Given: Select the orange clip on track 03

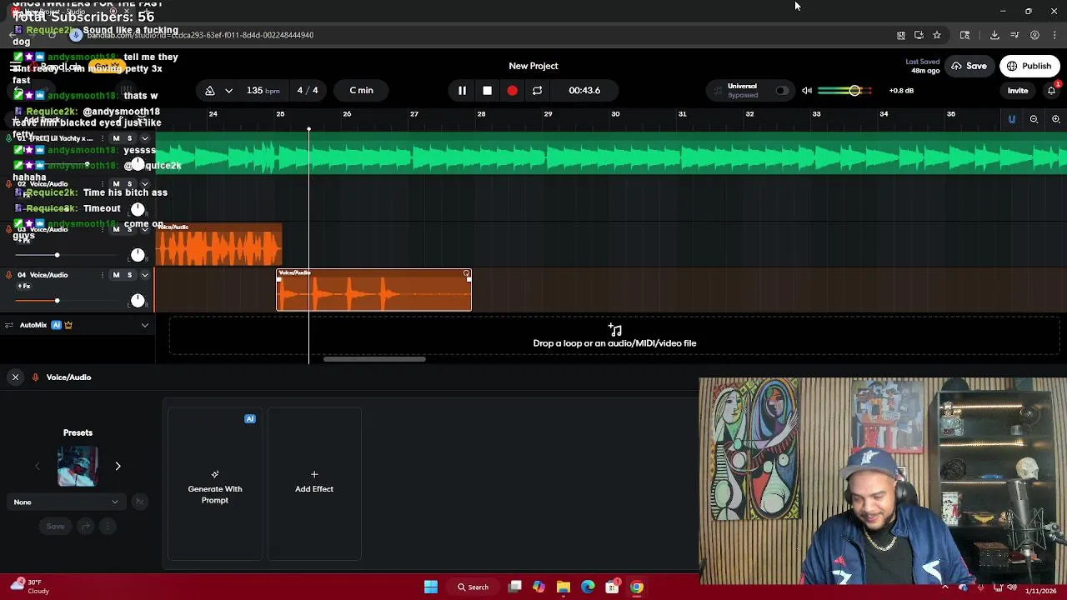Looking at the screenshot, I should tap(218, 245).
